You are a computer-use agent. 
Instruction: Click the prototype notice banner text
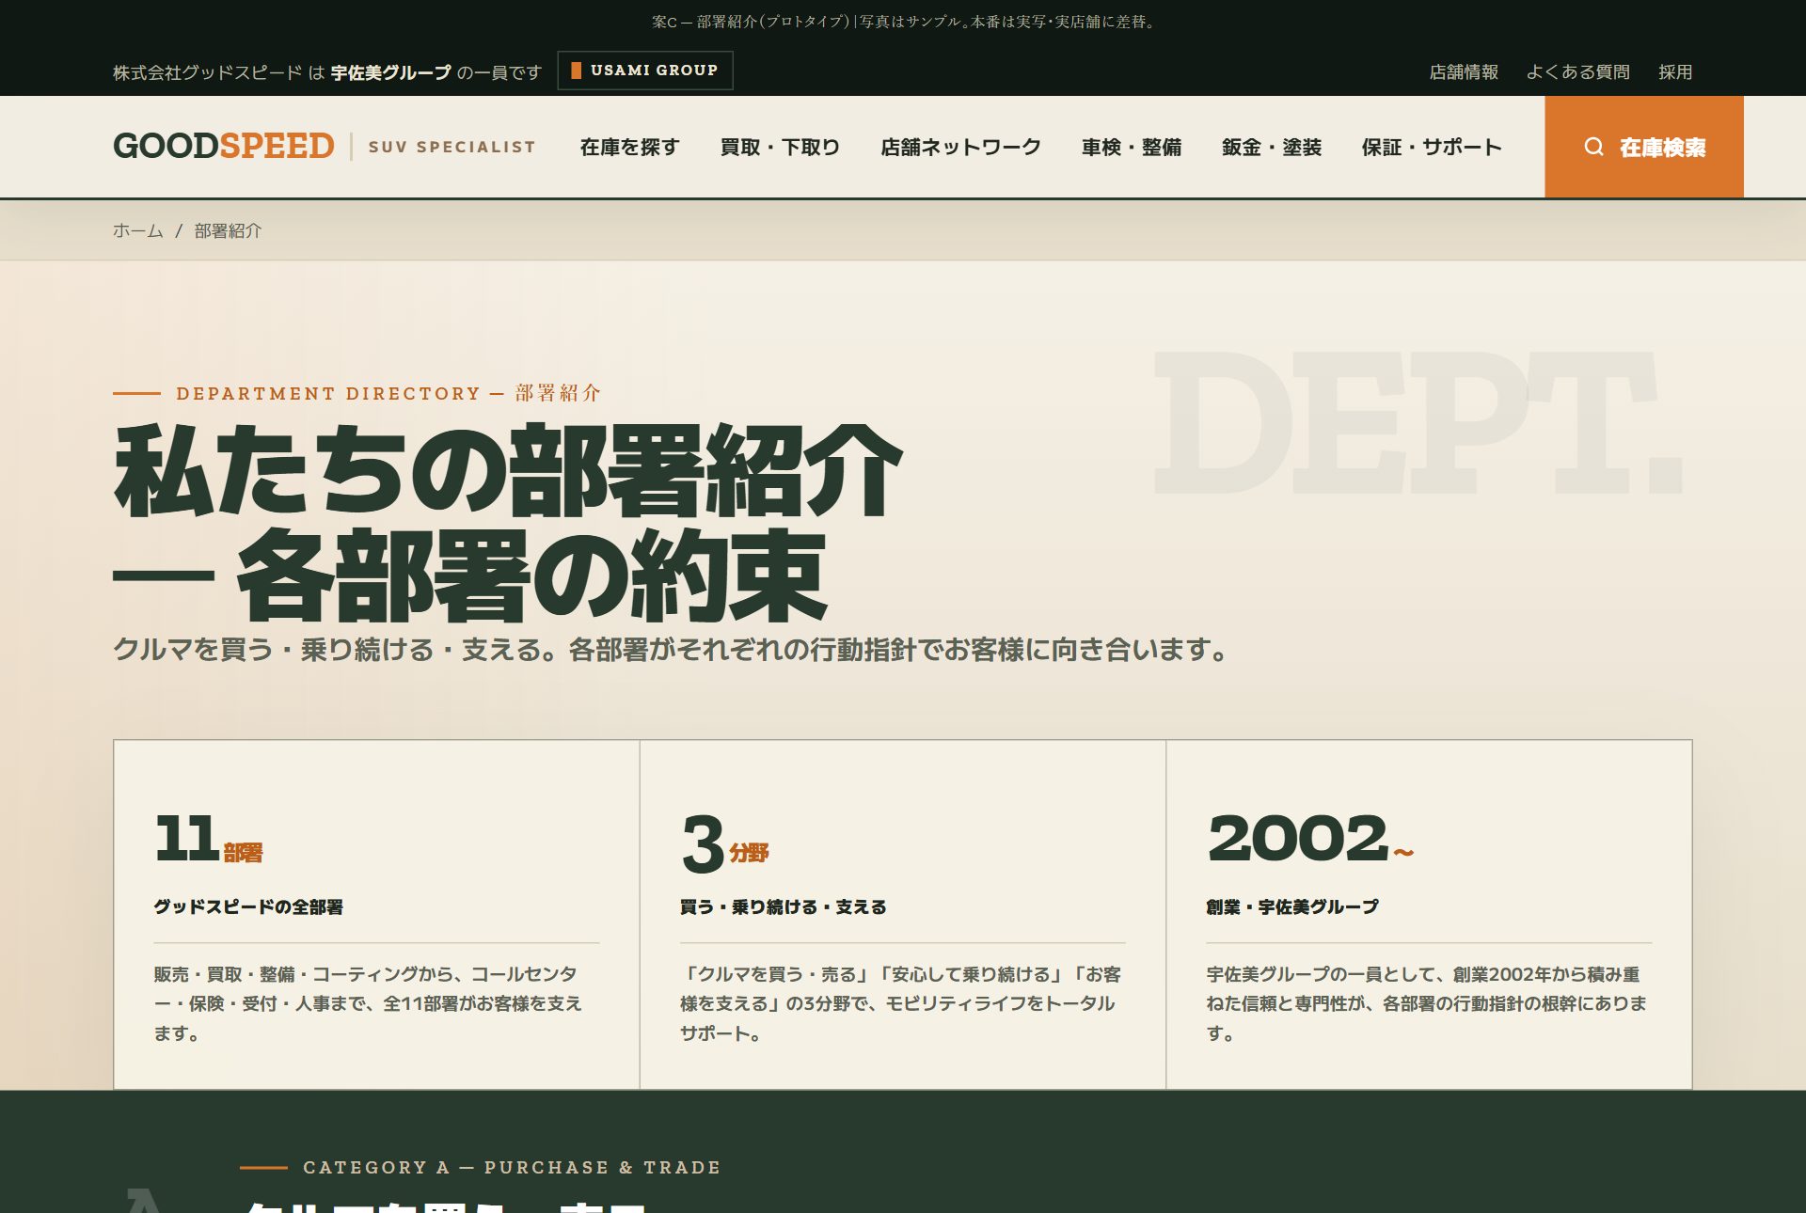point(903,21)
